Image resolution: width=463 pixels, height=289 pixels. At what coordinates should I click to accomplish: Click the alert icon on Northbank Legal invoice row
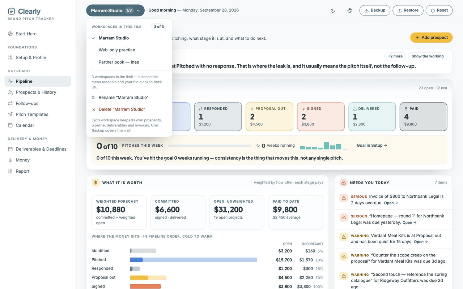pyautogui.click(x=344, y=198)
